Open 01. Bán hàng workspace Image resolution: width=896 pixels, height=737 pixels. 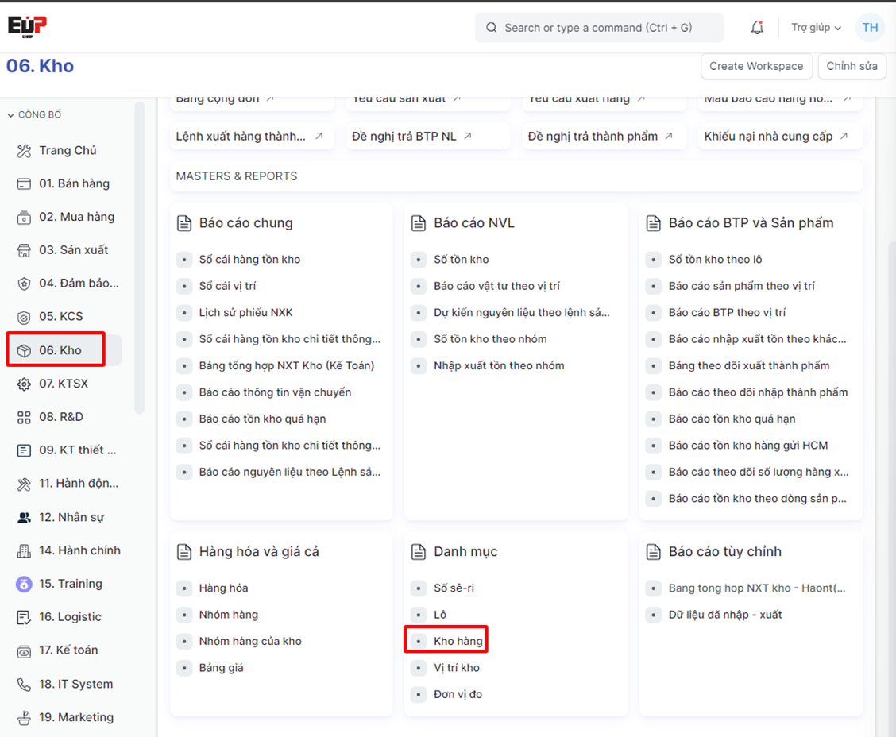coord(74,183)
